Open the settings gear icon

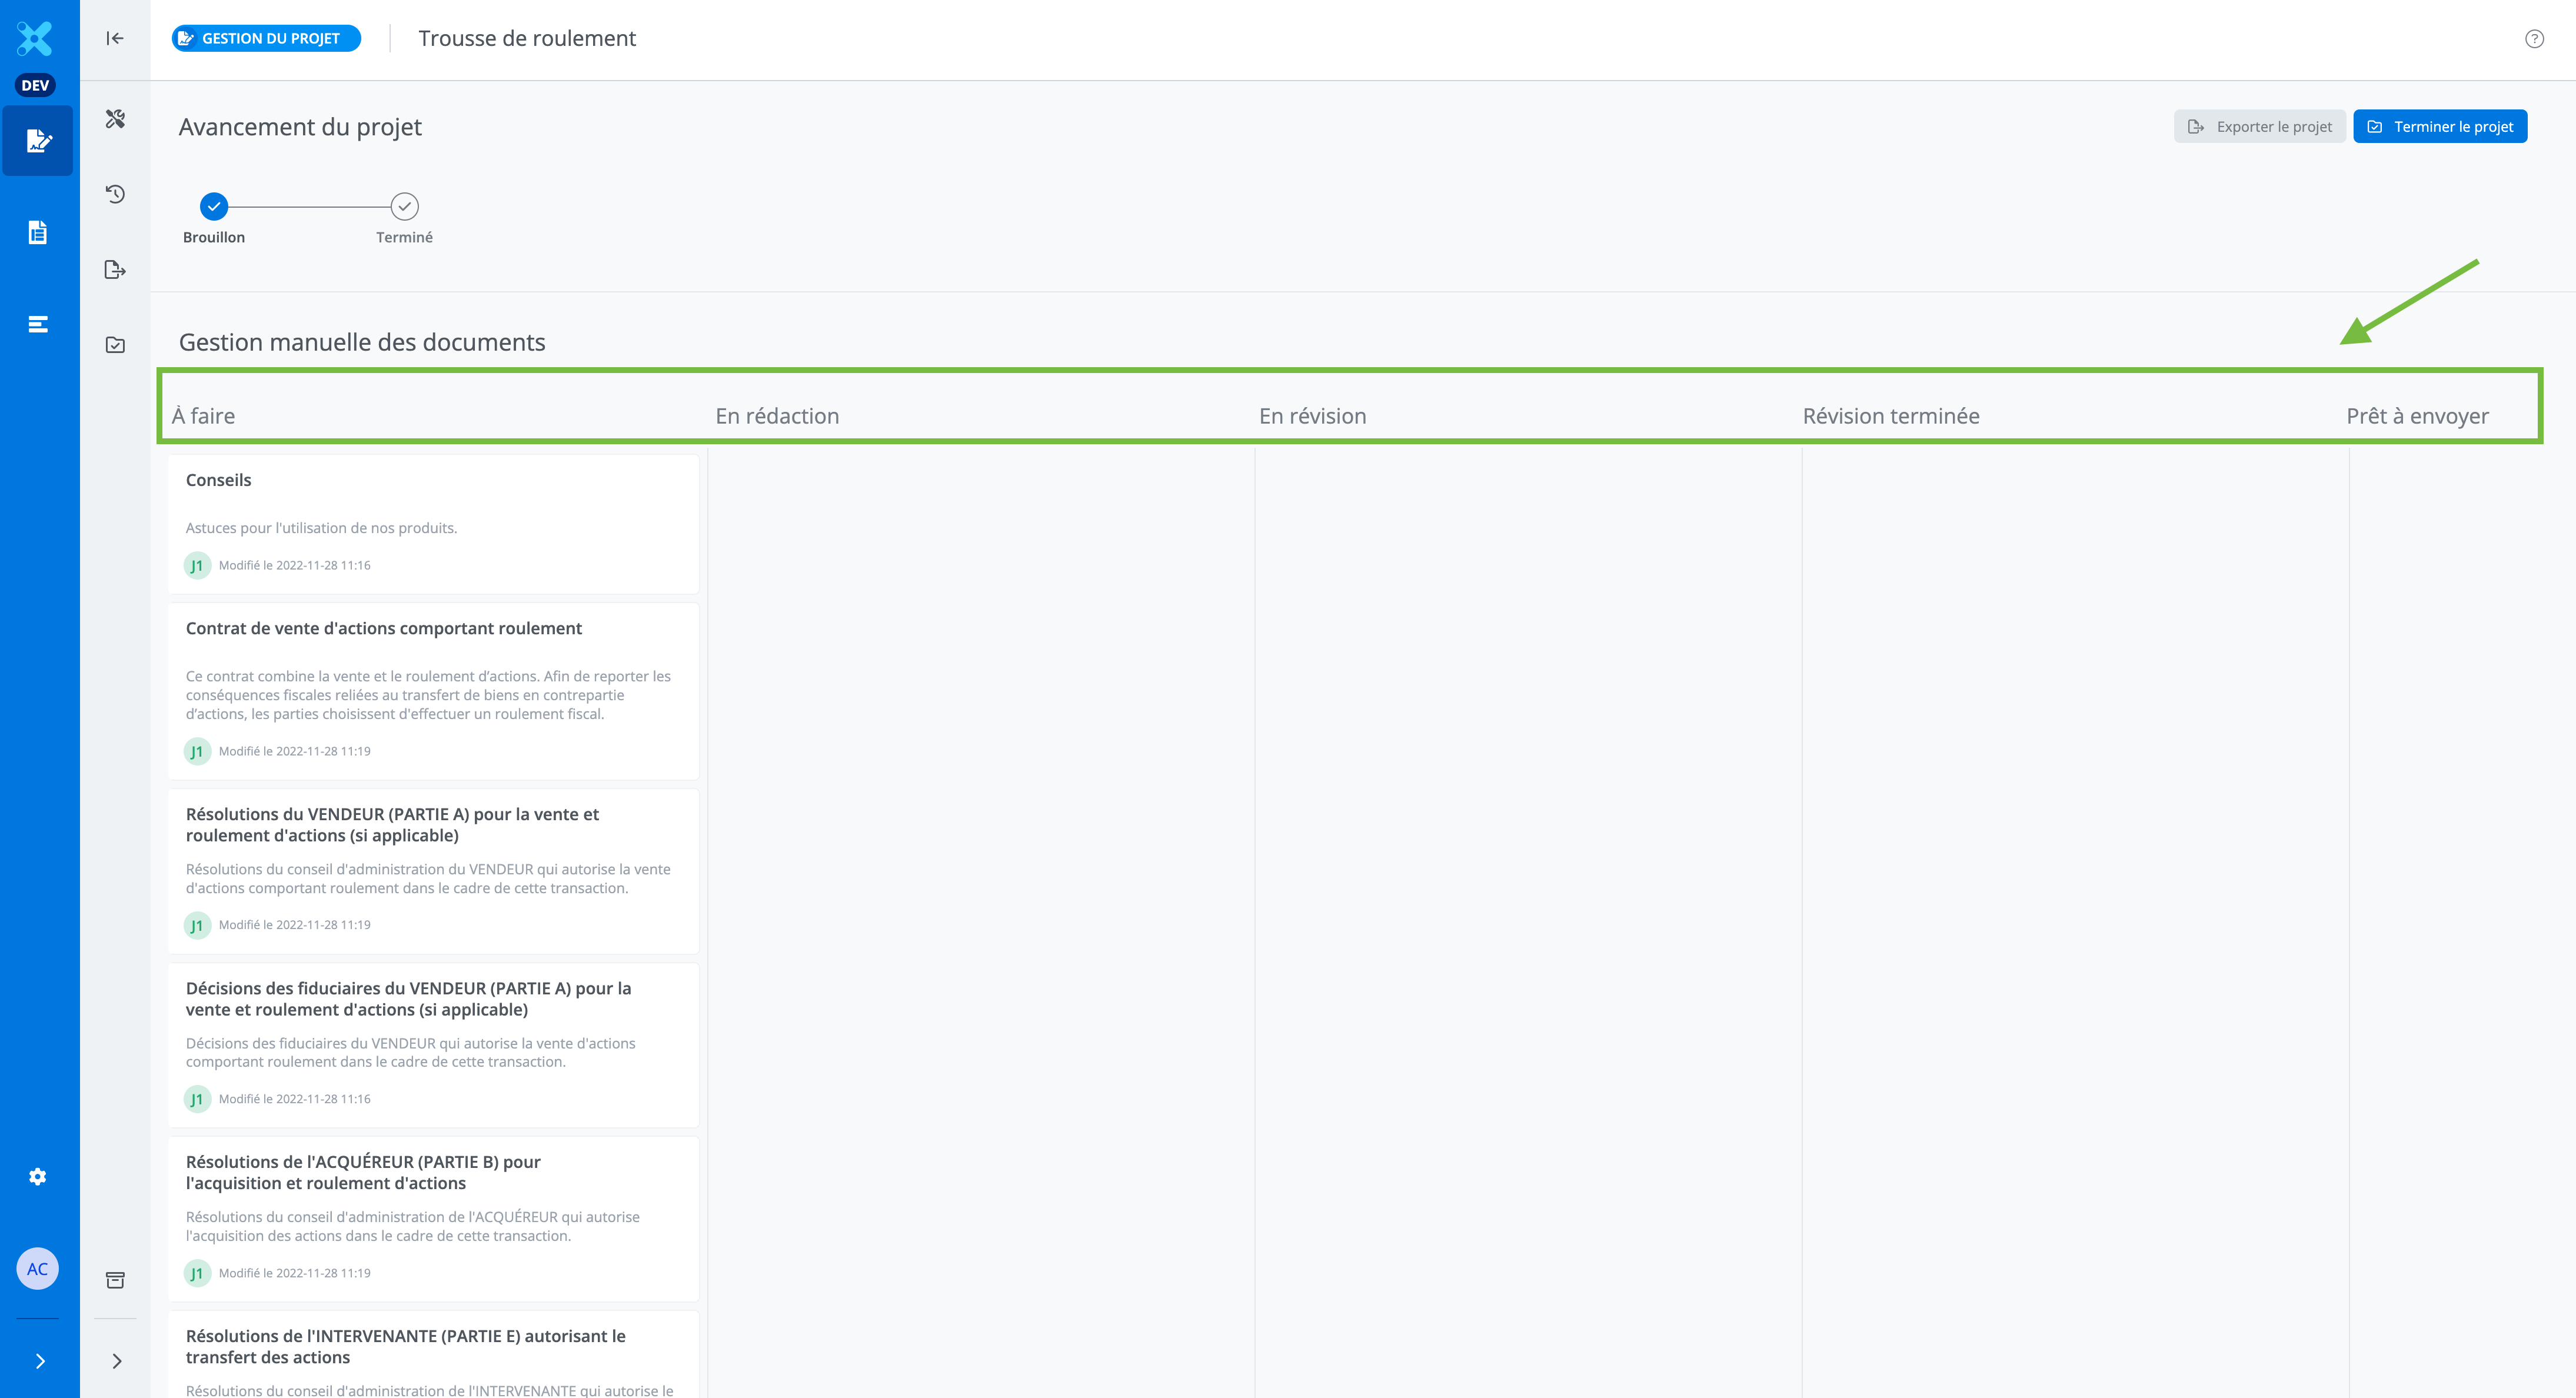[38, 1177]
